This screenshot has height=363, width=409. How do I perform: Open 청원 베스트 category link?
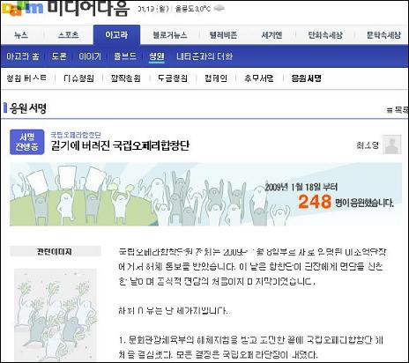tap(26, 78)
